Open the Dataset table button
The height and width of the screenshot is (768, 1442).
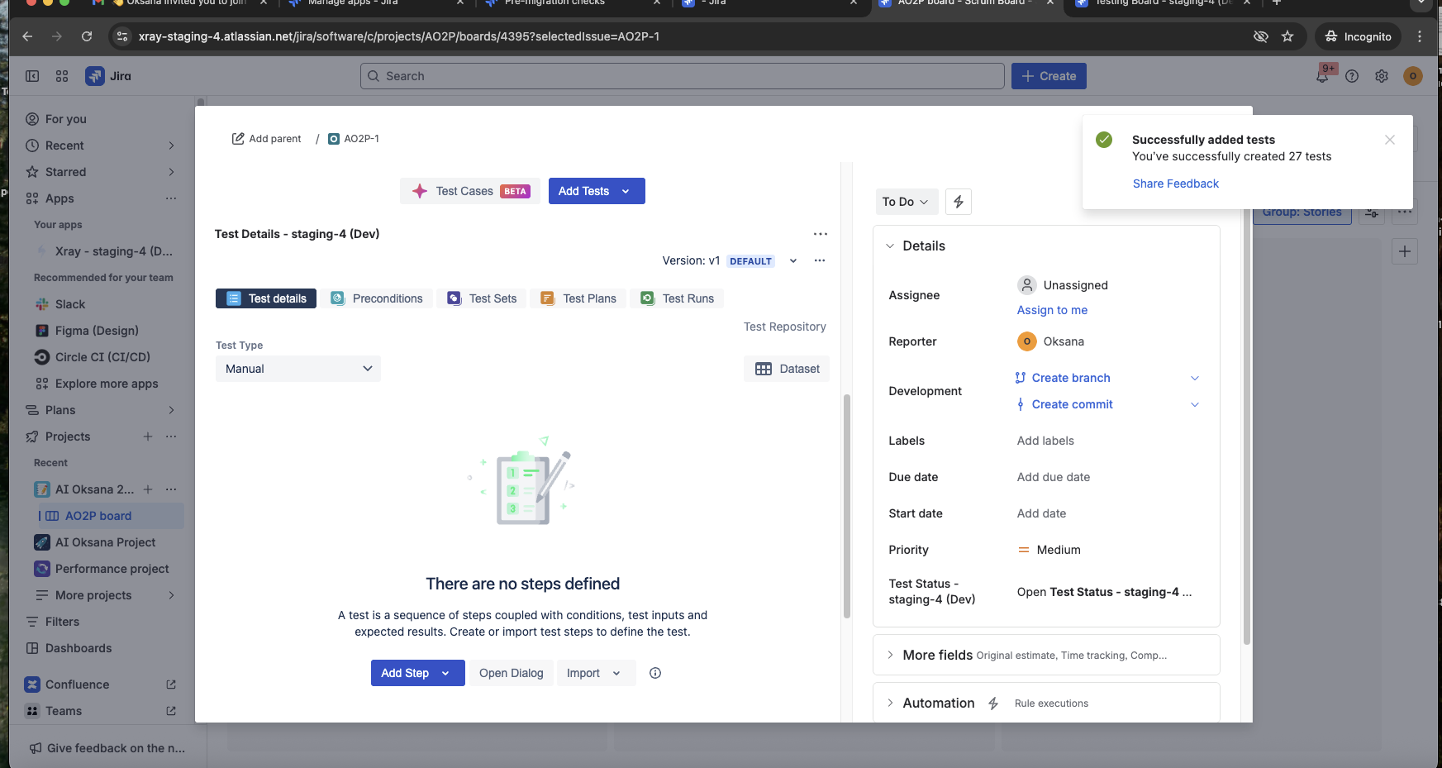(787, 369)
